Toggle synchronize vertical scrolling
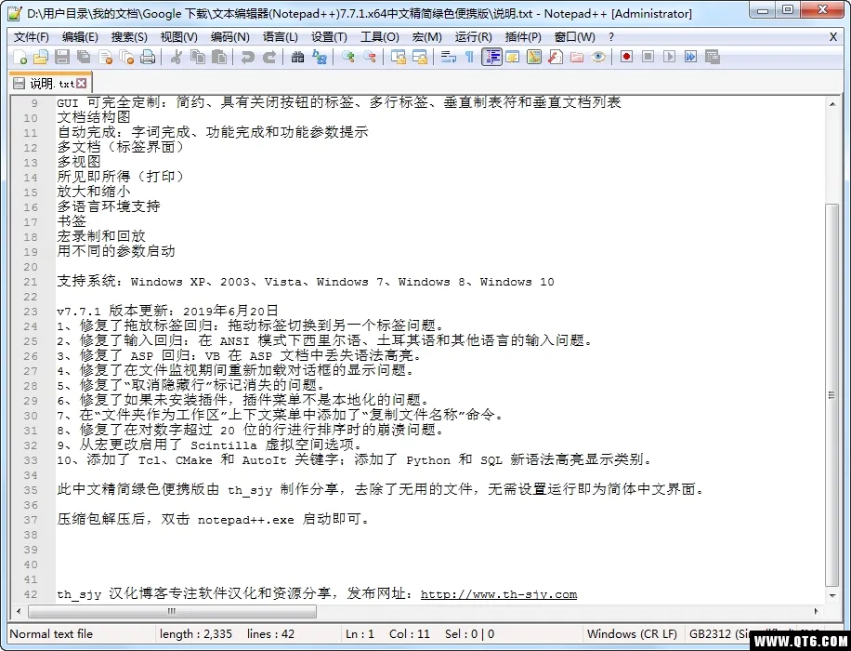The image size is (851, 651). (x=399, y=57)
